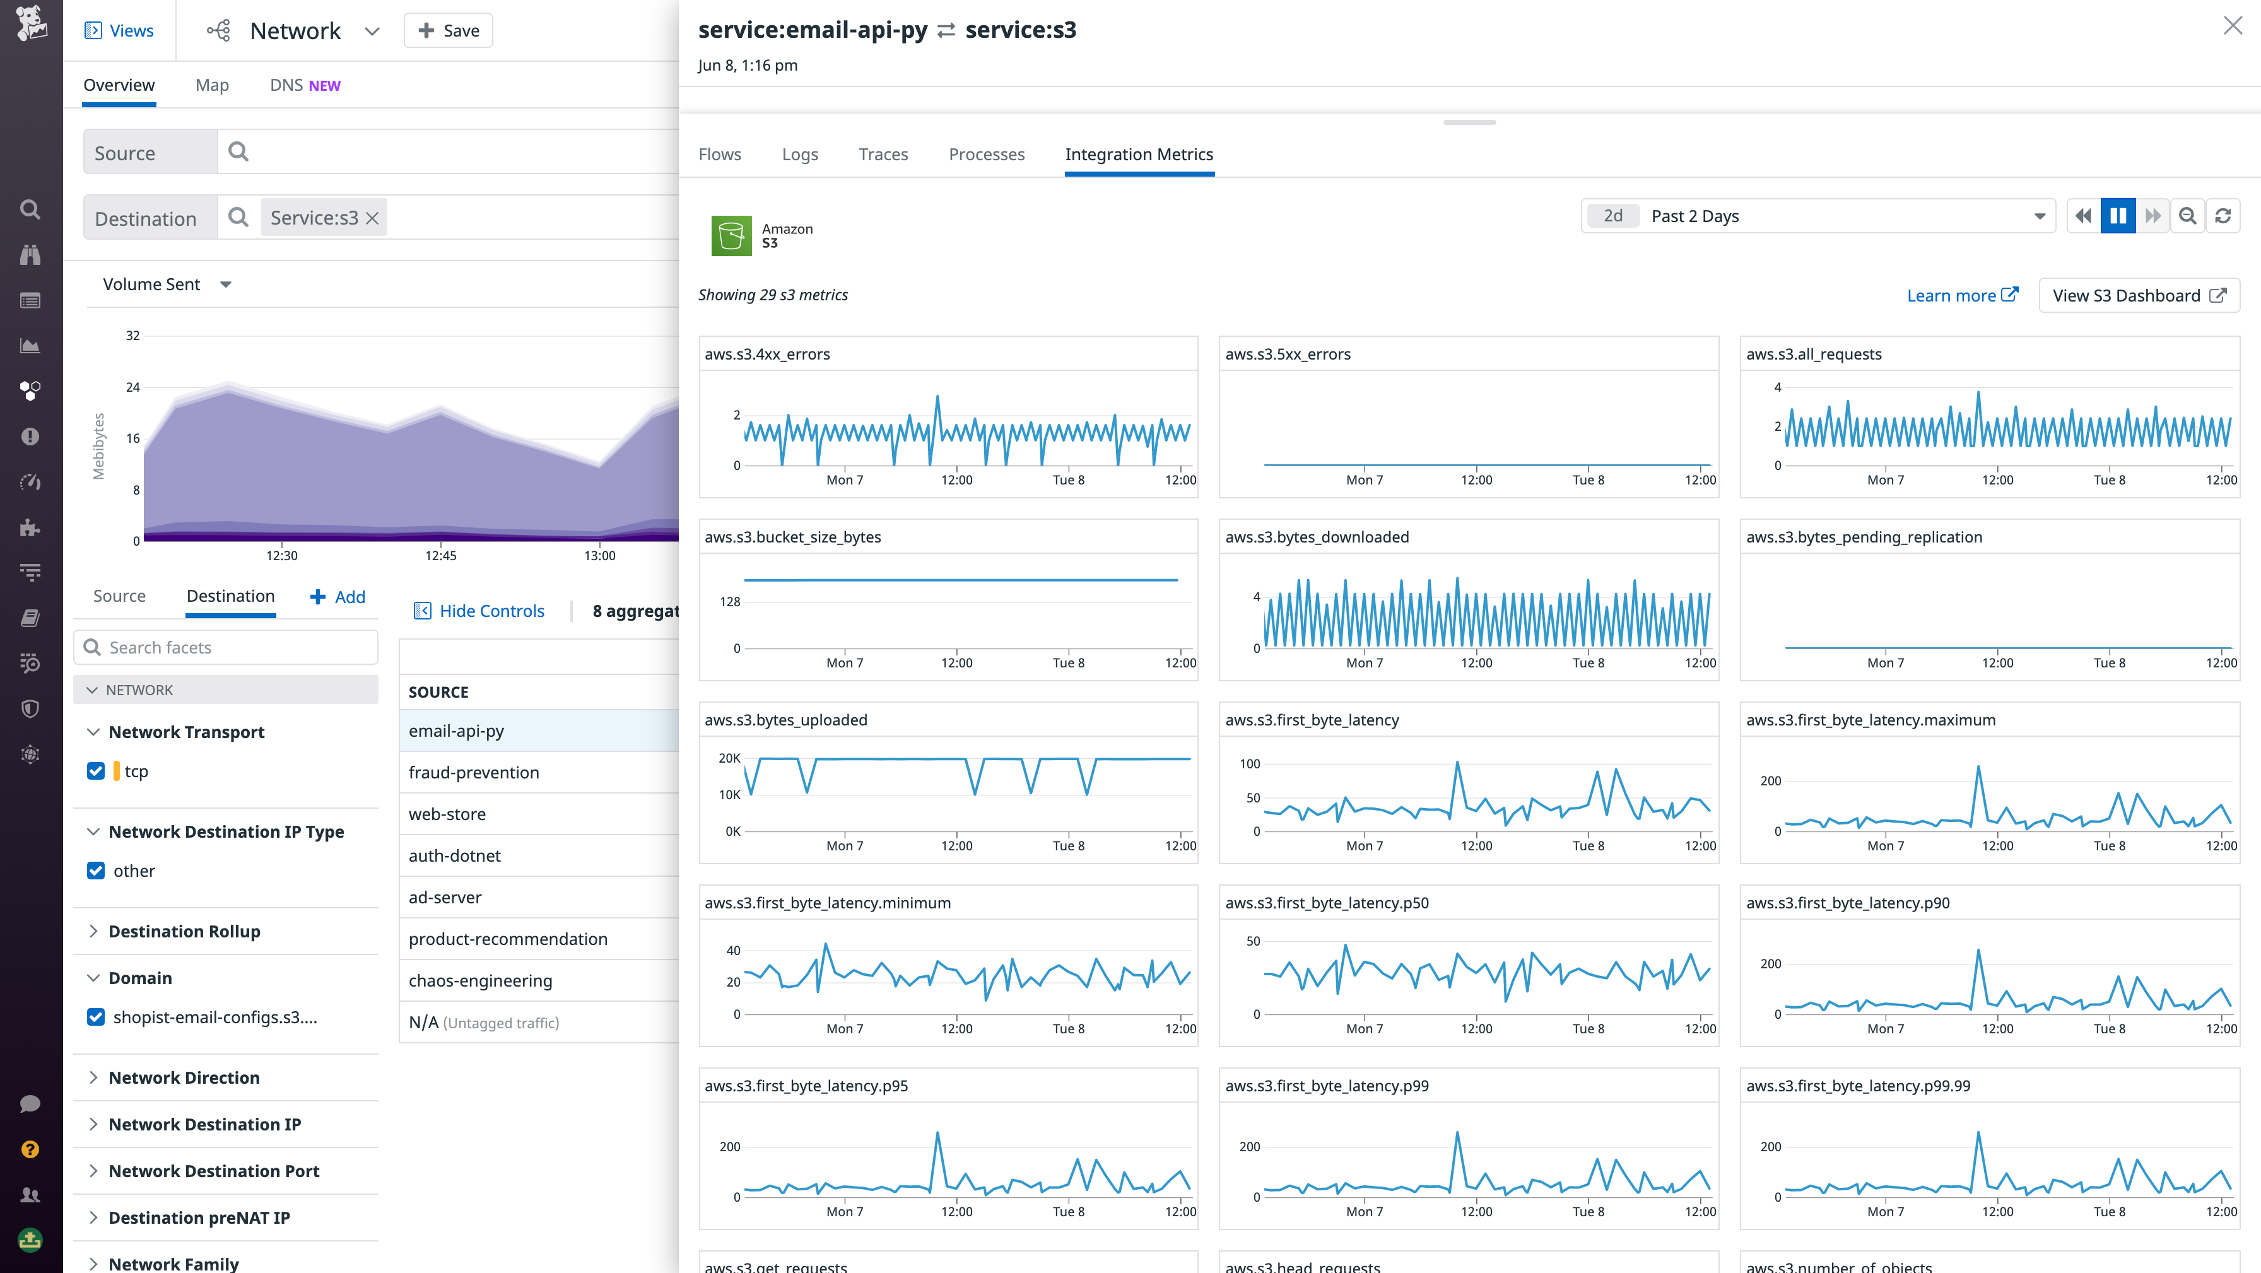
Task: Zoom out the metrics timeframe with magnifier icon
Action: (x=2187, y=215)
